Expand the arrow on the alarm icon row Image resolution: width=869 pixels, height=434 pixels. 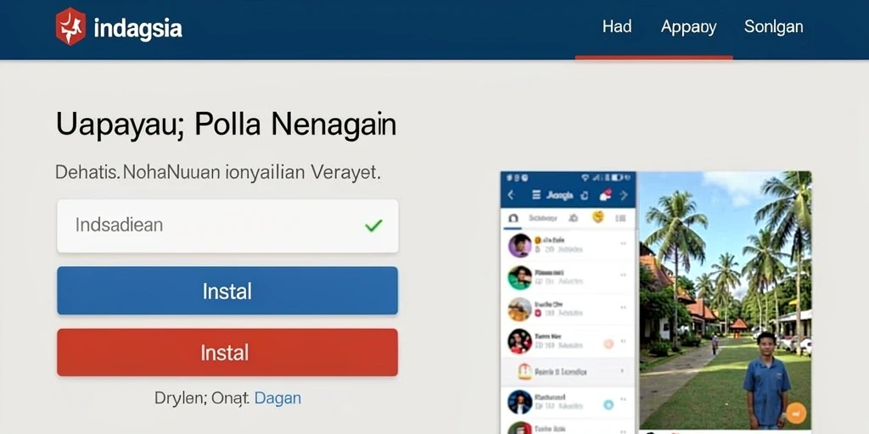tap(622, 371)
